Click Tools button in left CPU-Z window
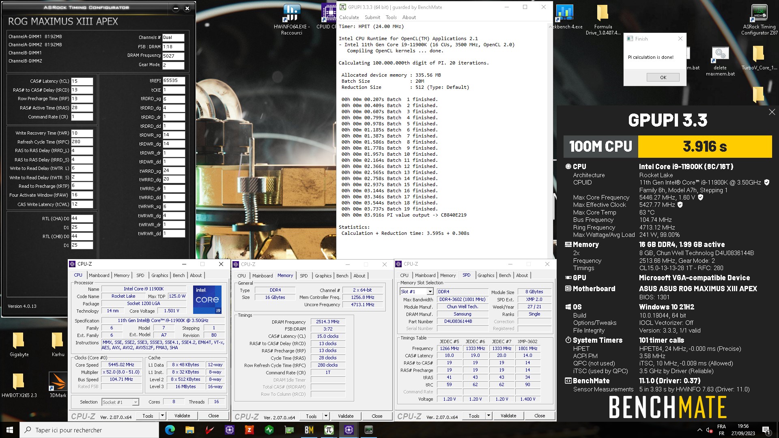 [x=148, y=416]
